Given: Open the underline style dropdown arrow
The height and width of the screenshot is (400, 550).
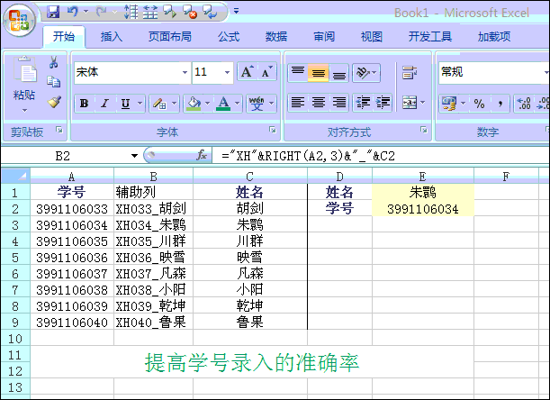Looking at the screenshot, I should [x=140, y=104].
